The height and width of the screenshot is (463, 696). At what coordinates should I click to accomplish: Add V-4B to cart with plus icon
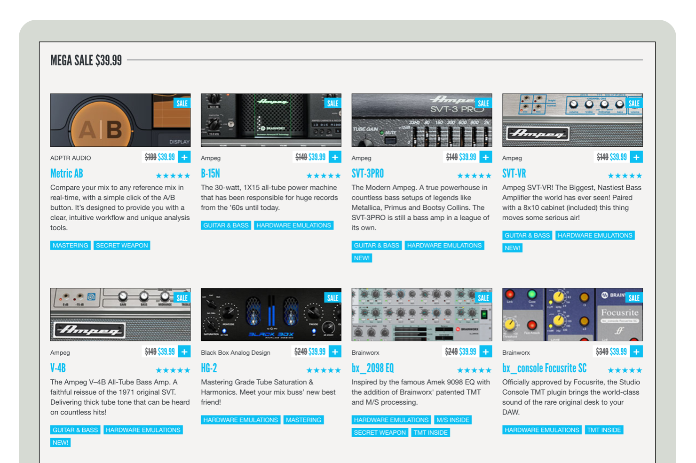pos(185,351)
